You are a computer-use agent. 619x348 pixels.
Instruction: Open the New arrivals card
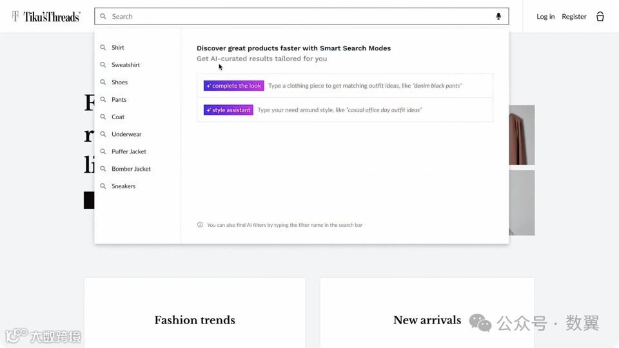(427, 320)
